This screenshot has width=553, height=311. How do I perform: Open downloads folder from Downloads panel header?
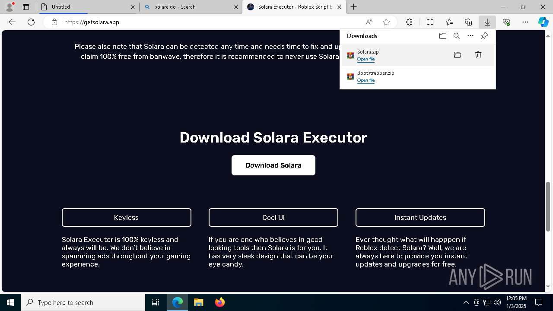[x=443, y=36]
